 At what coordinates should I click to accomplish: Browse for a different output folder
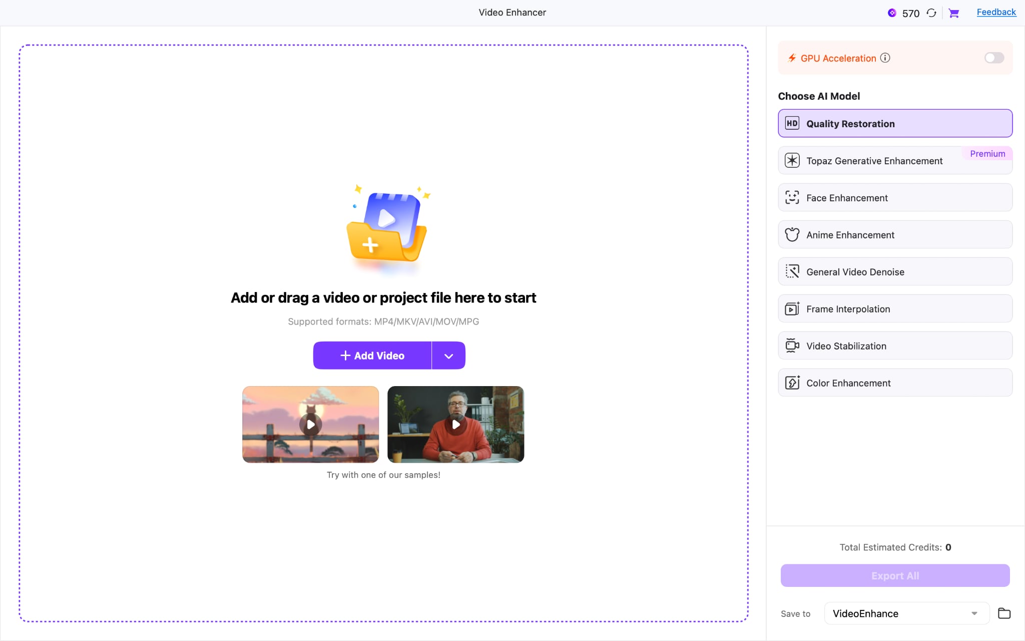click(x=1004, y=613)
